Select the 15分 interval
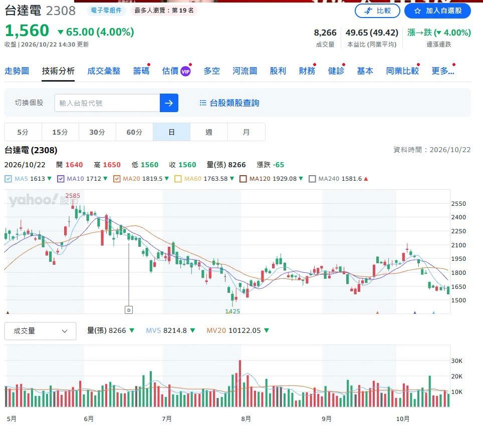Screen dimensions: 483x427 [60, 132]
